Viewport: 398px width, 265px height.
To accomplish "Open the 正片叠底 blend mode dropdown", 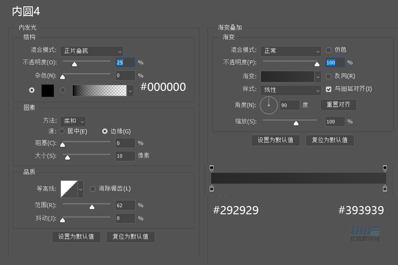I will 91,51.
